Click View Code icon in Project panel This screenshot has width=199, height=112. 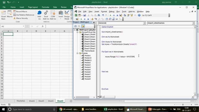coord(75,26)
